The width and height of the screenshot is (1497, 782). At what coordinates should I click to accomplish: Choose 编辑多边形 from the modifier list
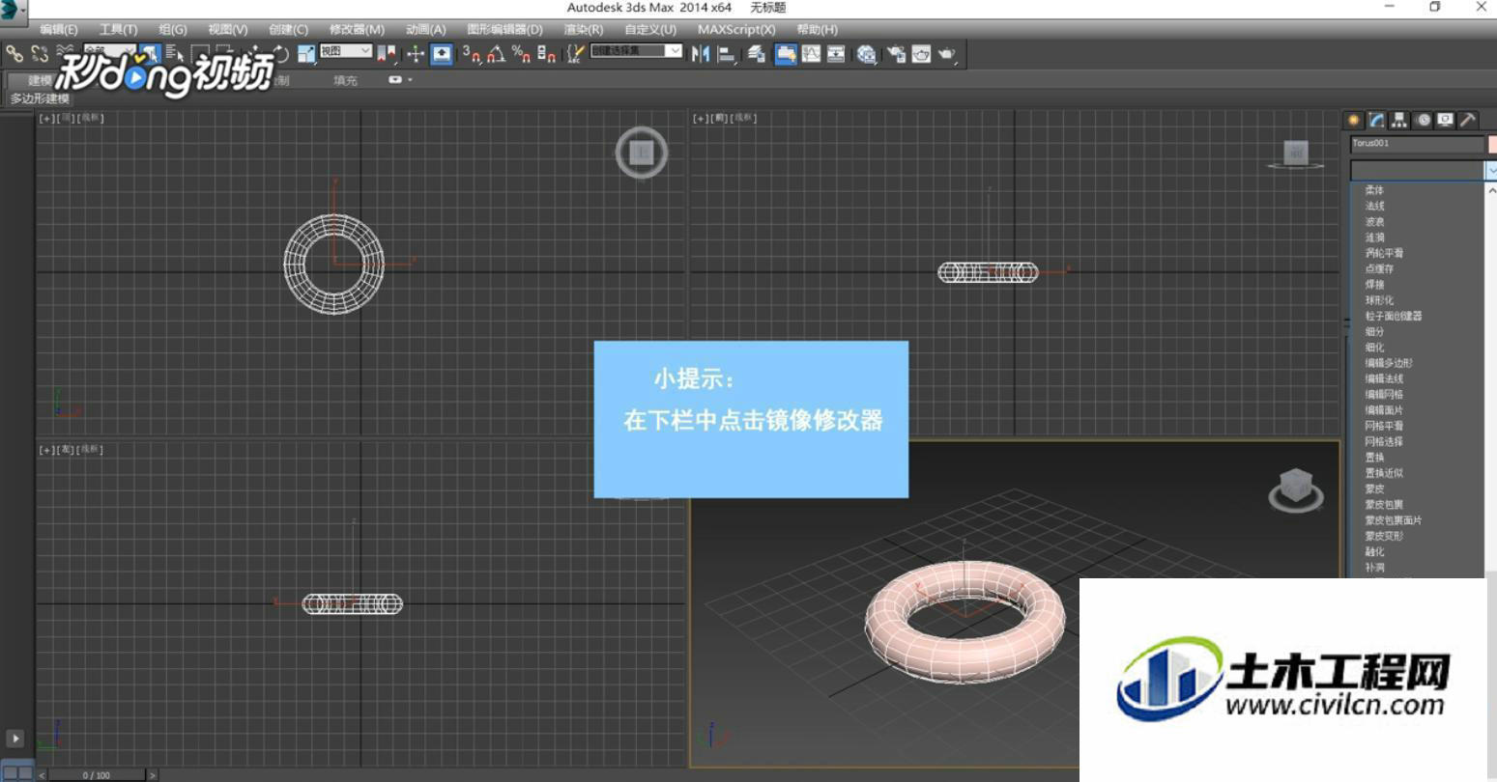(x=1389, y=363)
